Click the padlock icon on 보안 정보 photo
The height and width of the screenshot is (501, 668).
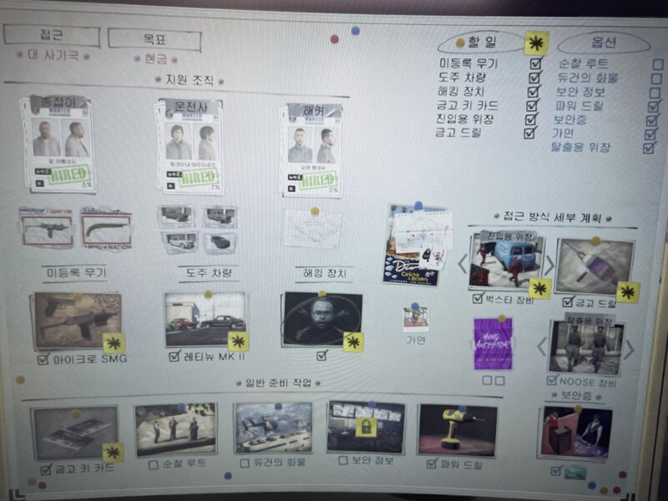(x=366, y=427)
